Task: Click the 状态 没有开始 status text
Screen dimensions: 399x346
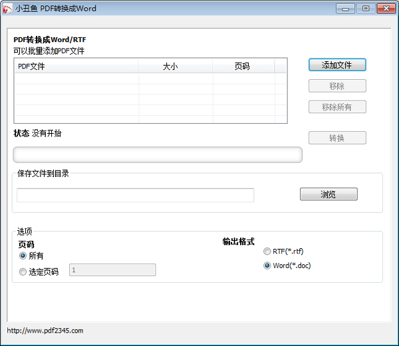Action: [x=37, y=133]
